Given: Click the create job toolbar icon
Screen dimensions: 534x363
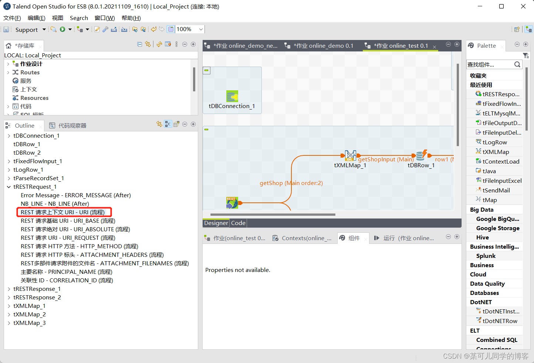Looking at the screenshot, I should tap(80, 29).
